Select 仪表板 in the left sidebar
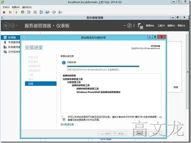 [11, 37]
